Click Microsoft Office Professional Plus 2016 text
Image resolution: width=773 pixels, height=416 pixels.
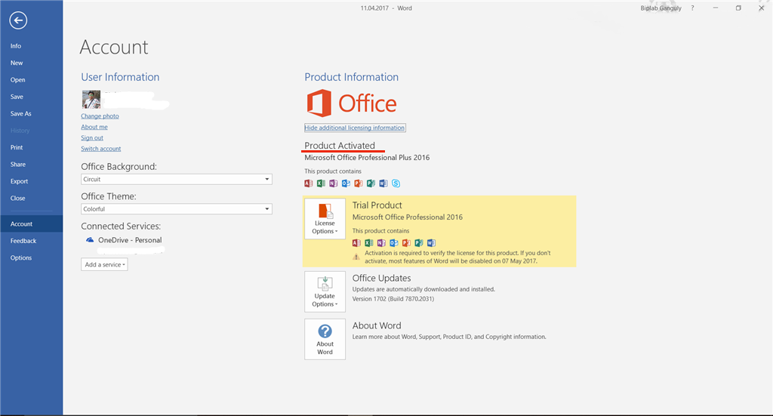[367, 158]
